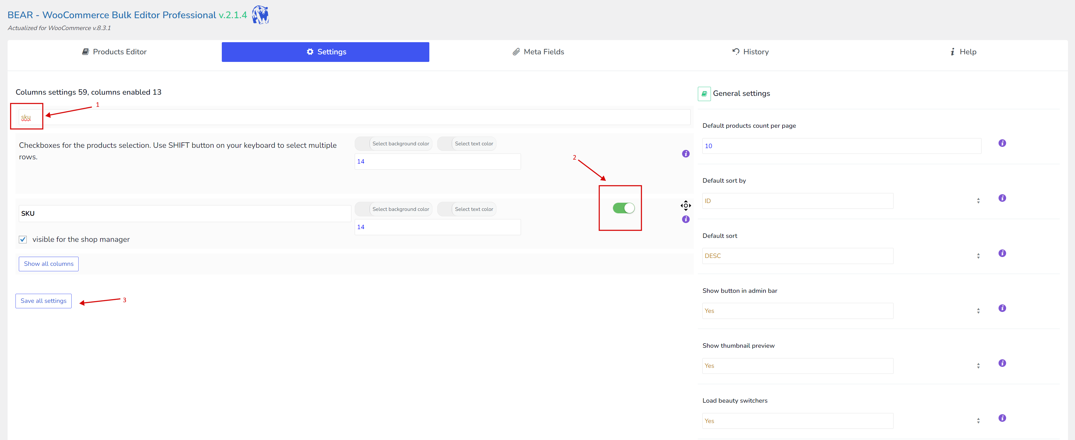Click the paperclip icon beside Meta Fields
Image resolution: width=1075 pixels, height=440 pixels.
516,52
